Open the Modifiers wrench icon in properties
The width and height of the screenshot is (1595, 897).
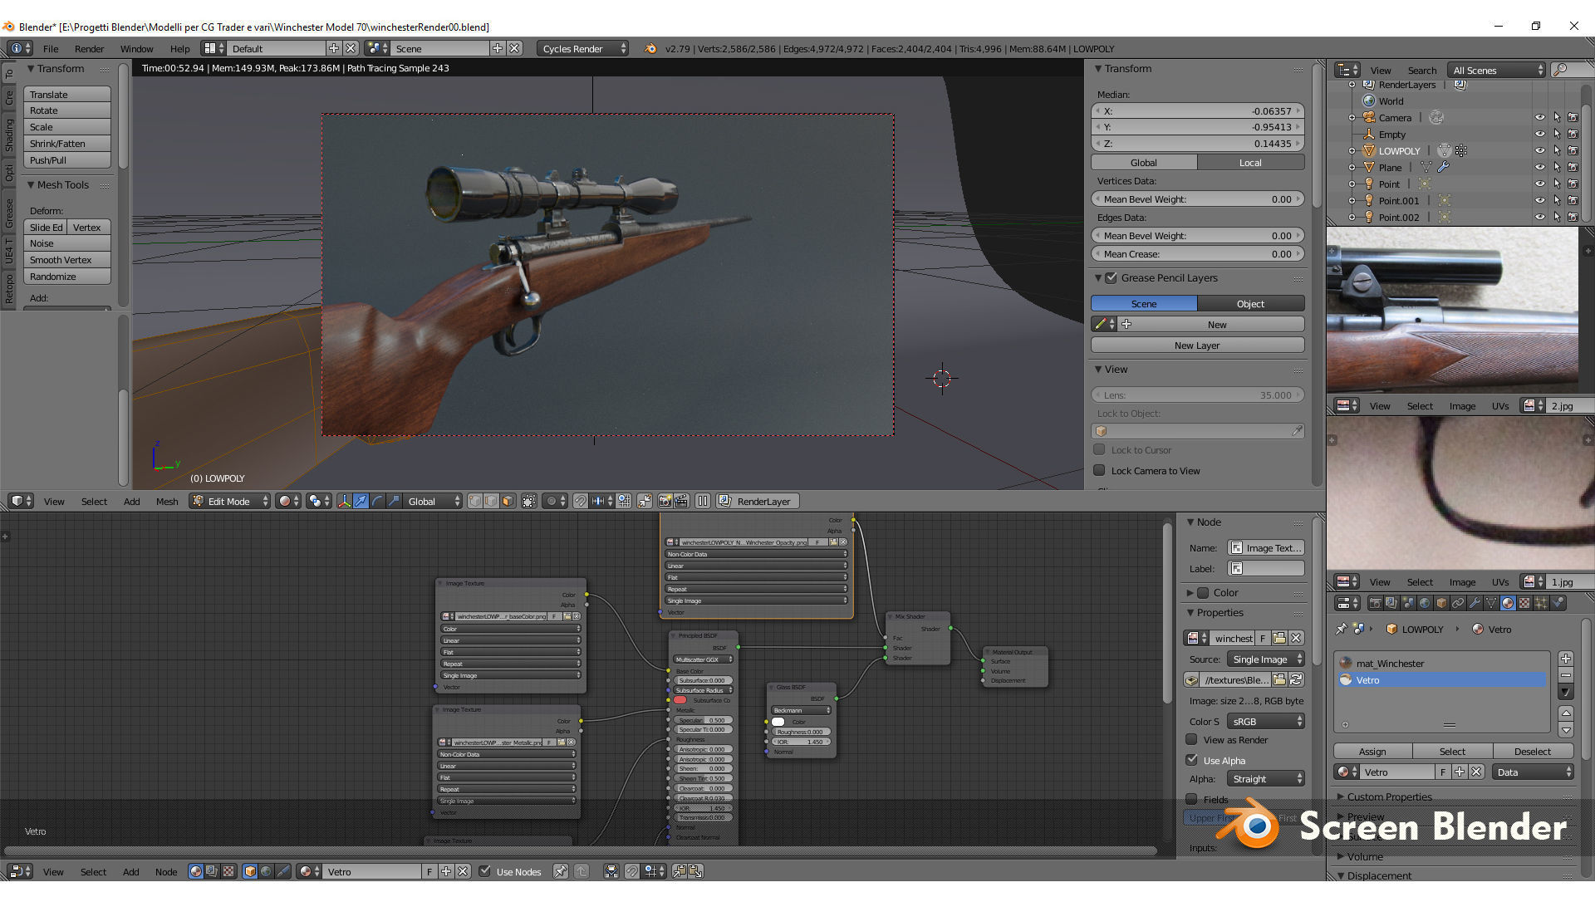coord(1475,603)
